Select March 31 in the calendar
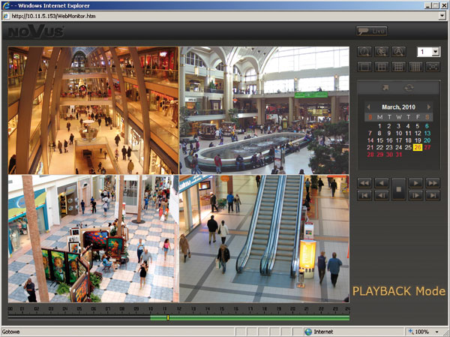This screenshot has height=337, width=450. [399, 155]
